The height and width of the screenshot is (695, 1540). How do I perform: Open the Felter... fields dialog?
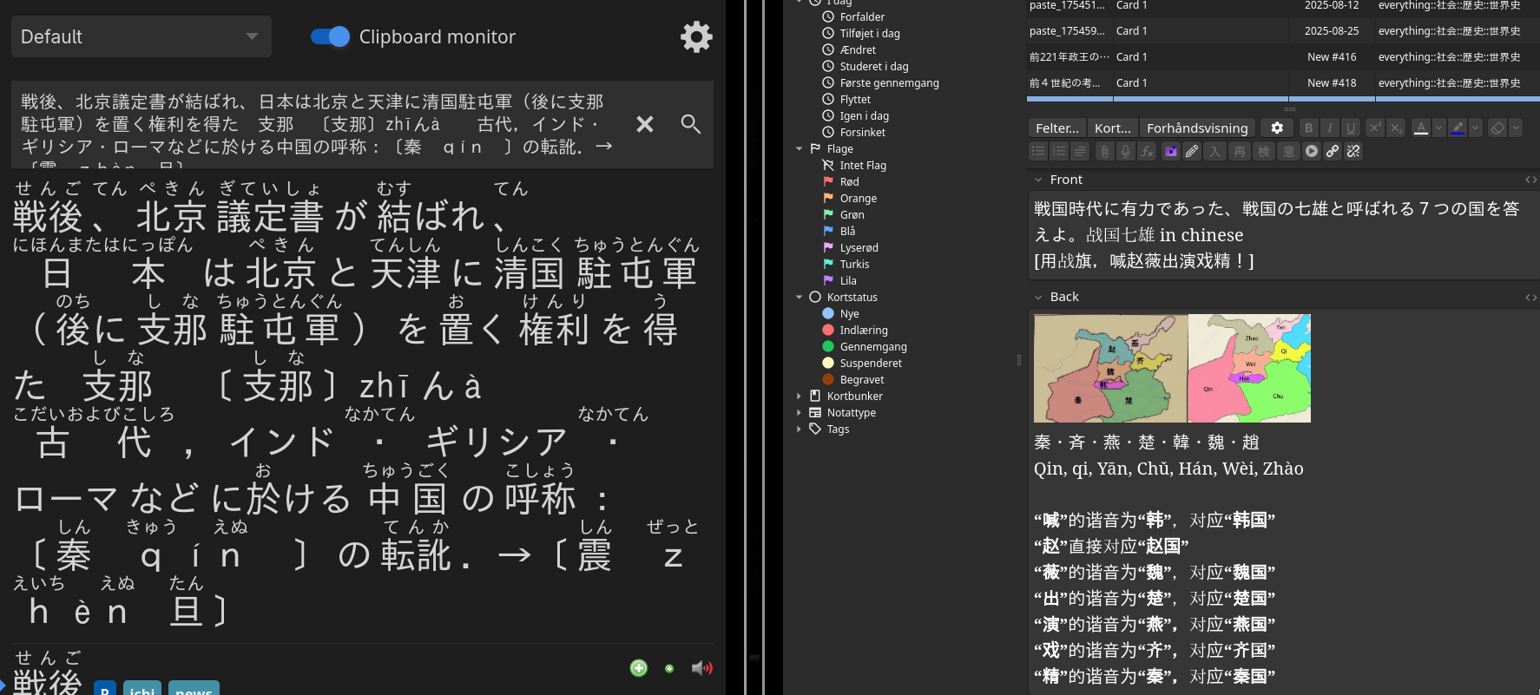pyautogui.click(x=1057, y=128)
